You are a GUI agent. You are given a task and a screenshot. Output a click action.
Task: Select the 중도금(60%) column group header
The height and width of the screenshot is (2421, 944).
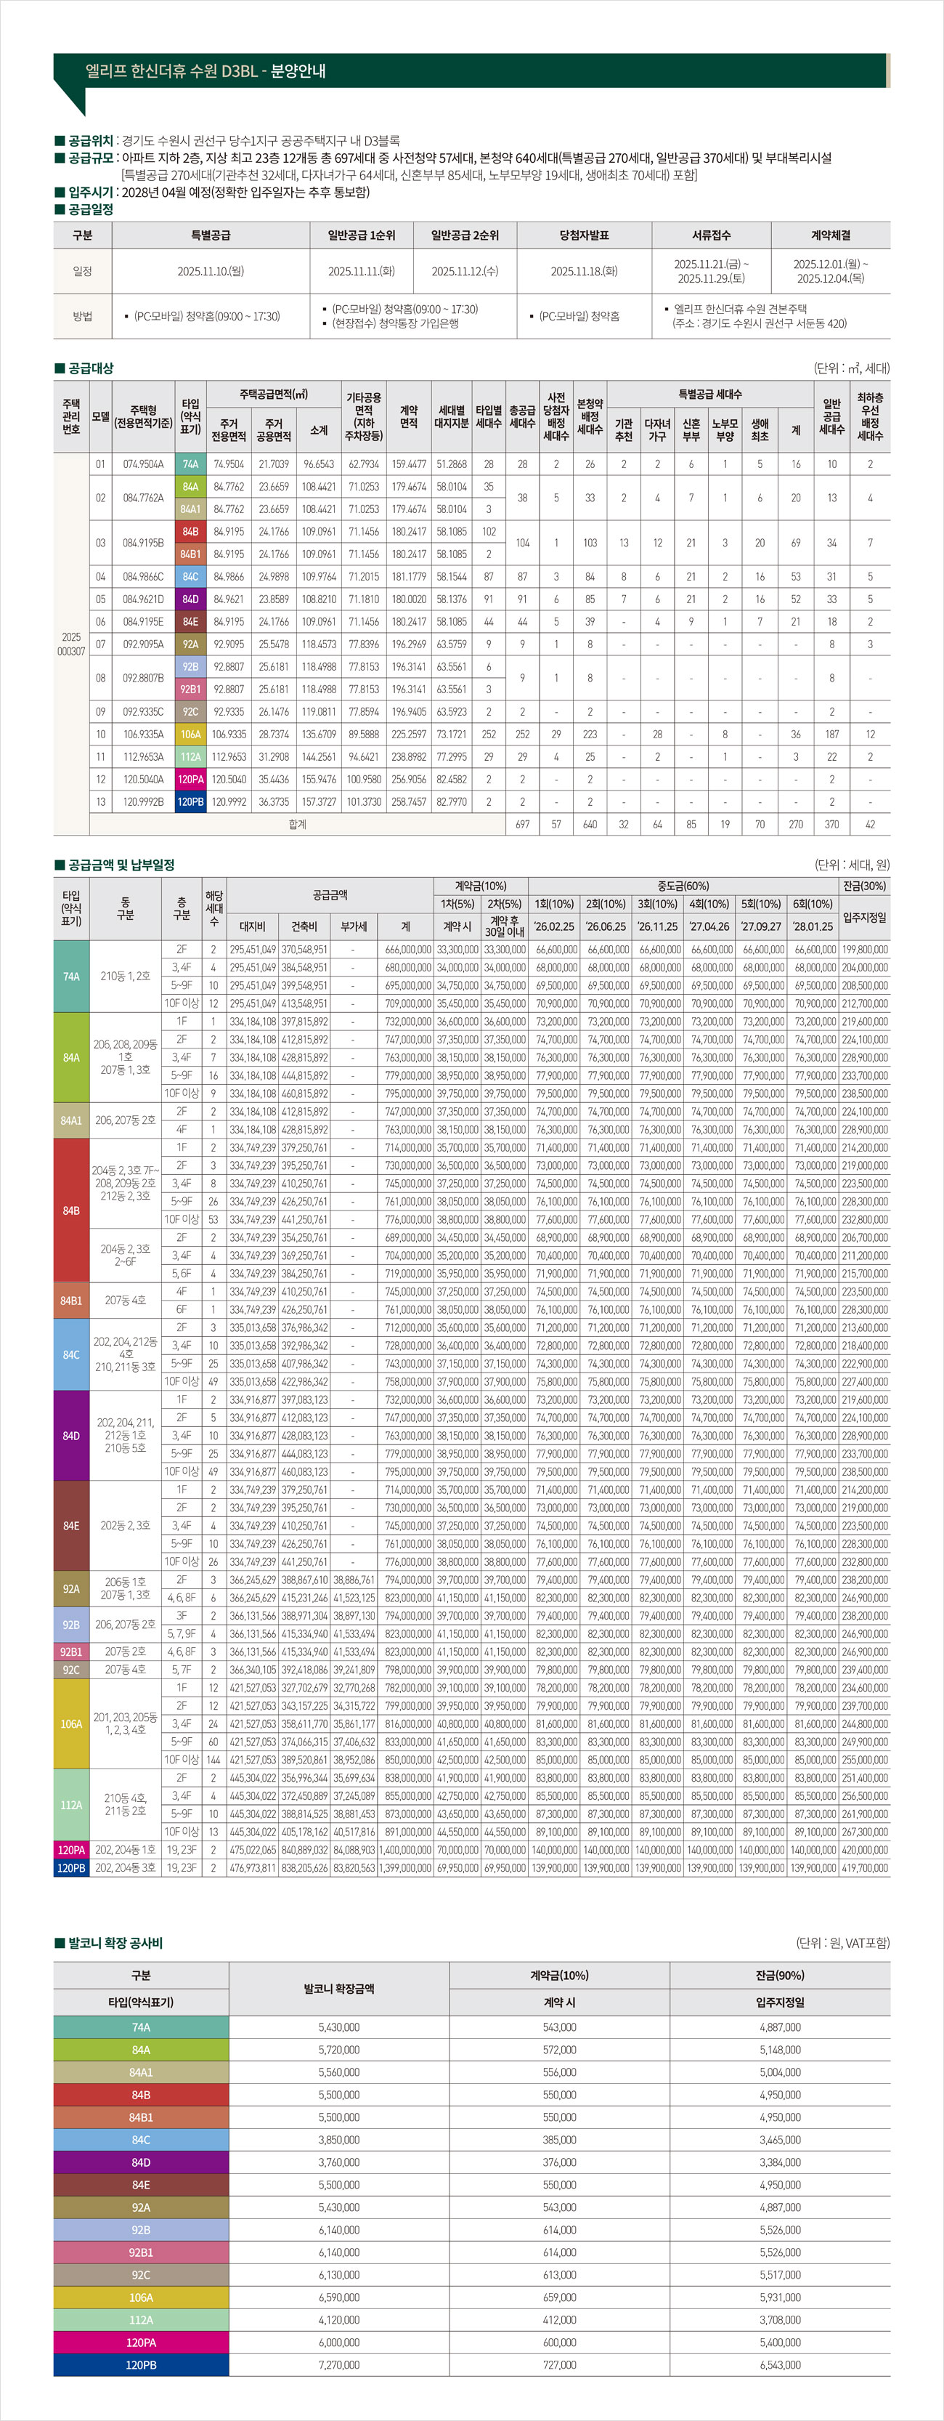click(x=683, y=886)
